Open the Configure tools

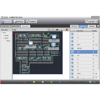pos(31,21)
